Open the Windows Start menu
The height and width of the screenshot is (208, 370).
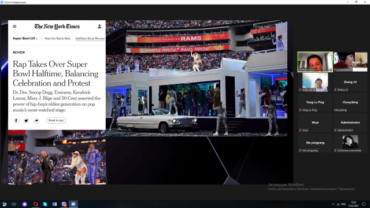pyautogui.click(x=4, y=204)
